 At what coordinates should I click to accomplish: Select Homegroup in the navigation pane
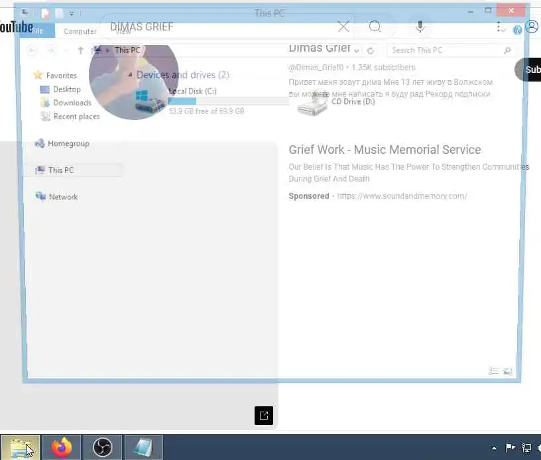click(62, 143)
